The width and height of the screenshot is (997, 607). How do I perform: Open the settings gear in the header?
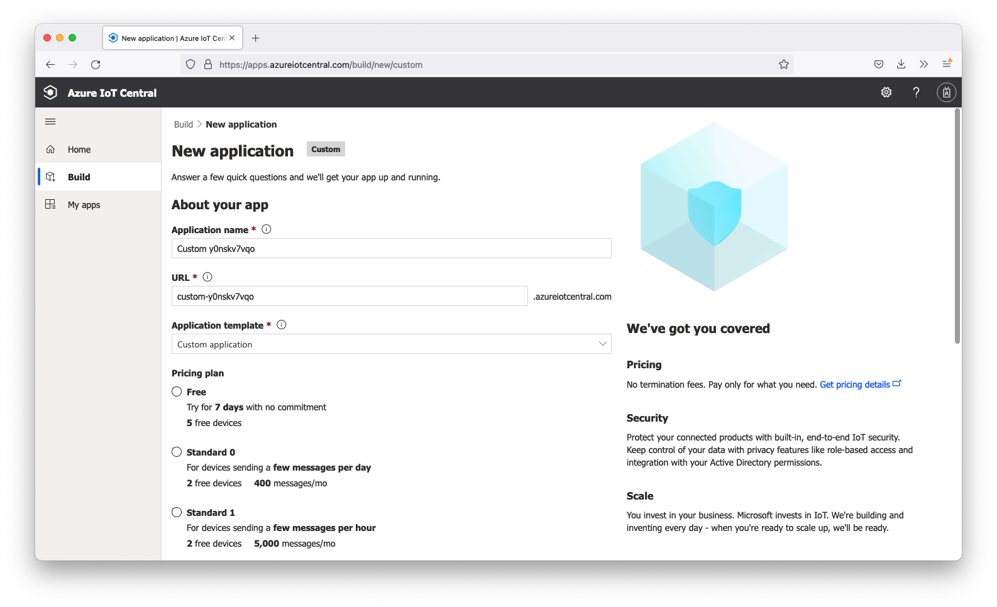886,92
